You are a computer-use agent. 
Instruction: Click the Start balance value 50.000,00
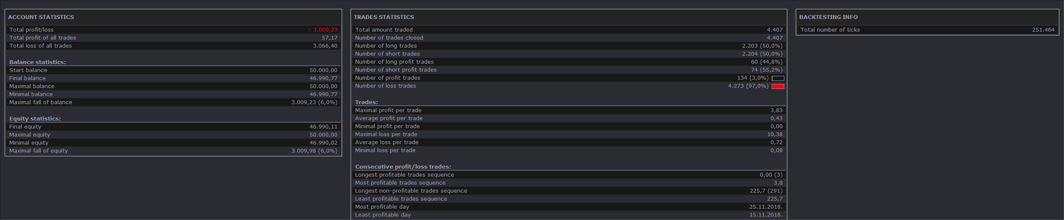coord(324,70)
